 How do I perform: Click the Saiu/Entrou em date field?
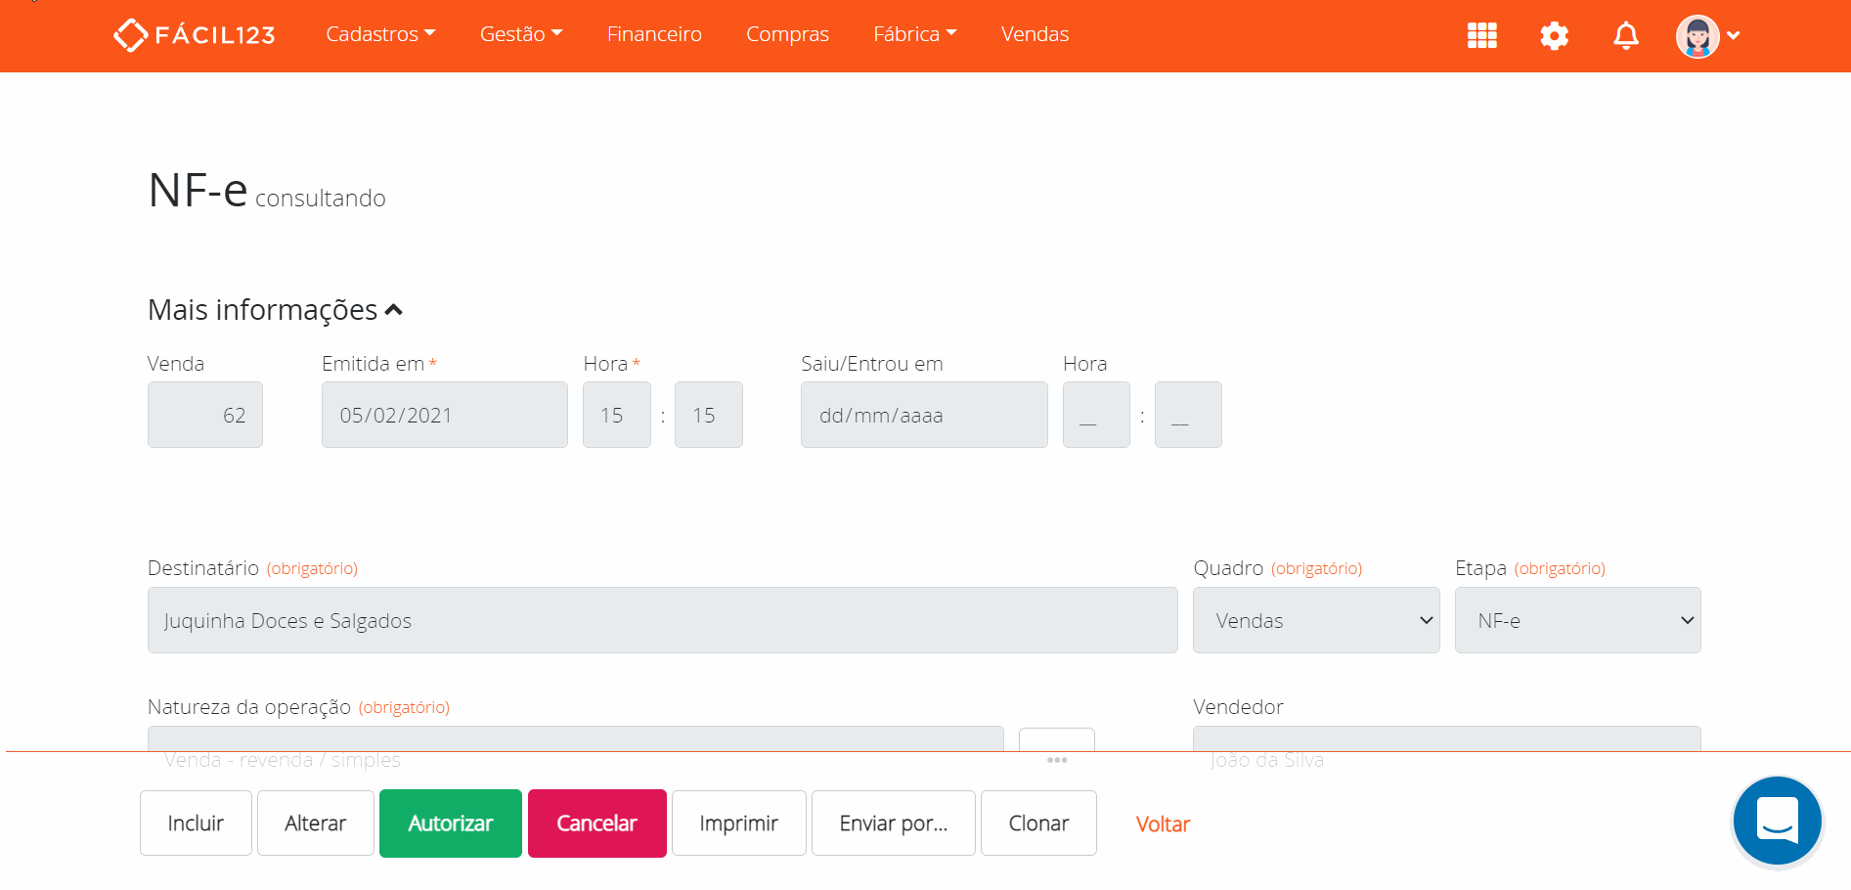click(924, 415)
